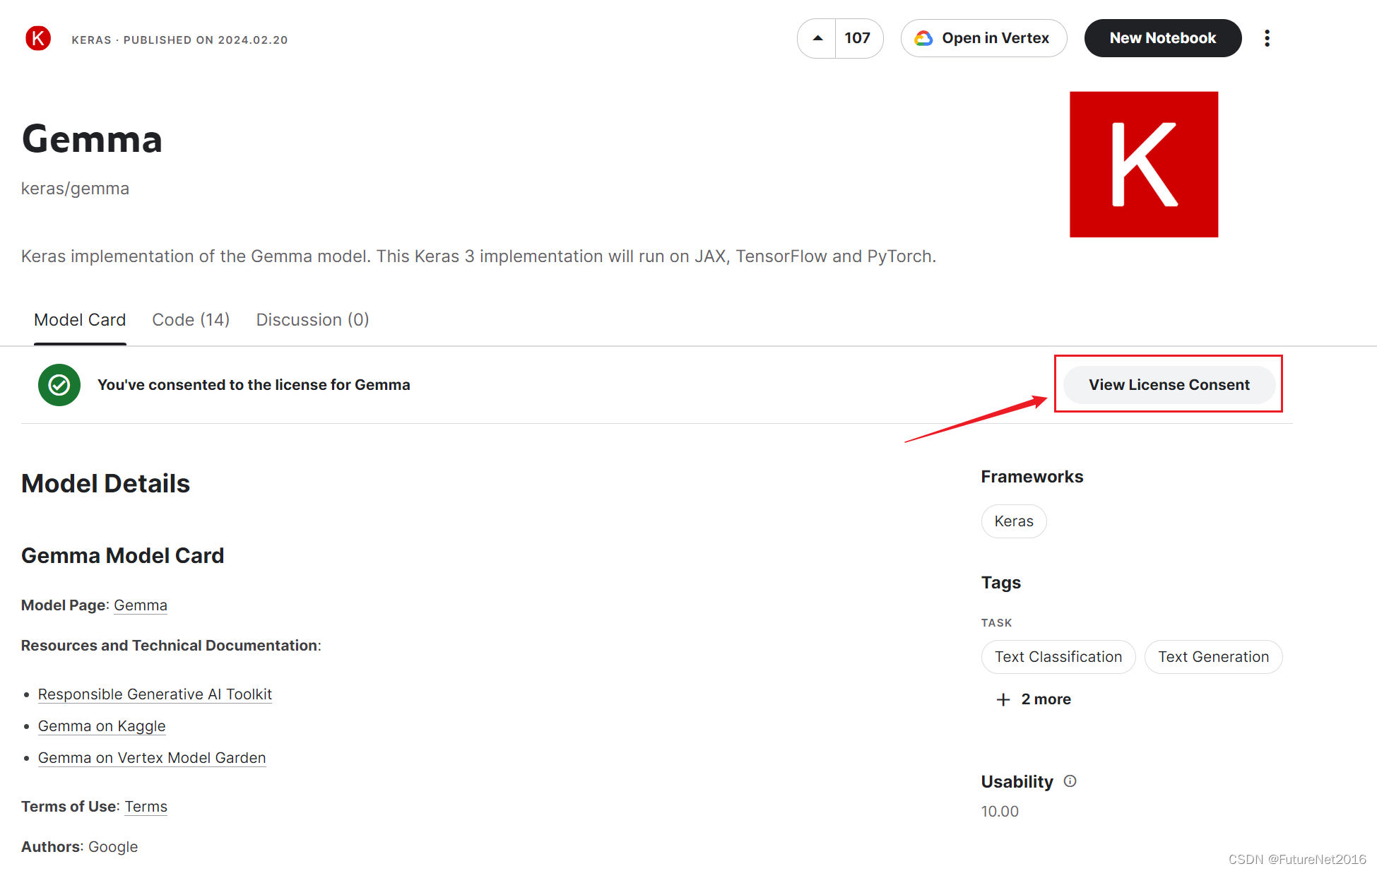Switch to the Code (14) tab
Screen dimensions: 1377x871
tap(191, 320)
